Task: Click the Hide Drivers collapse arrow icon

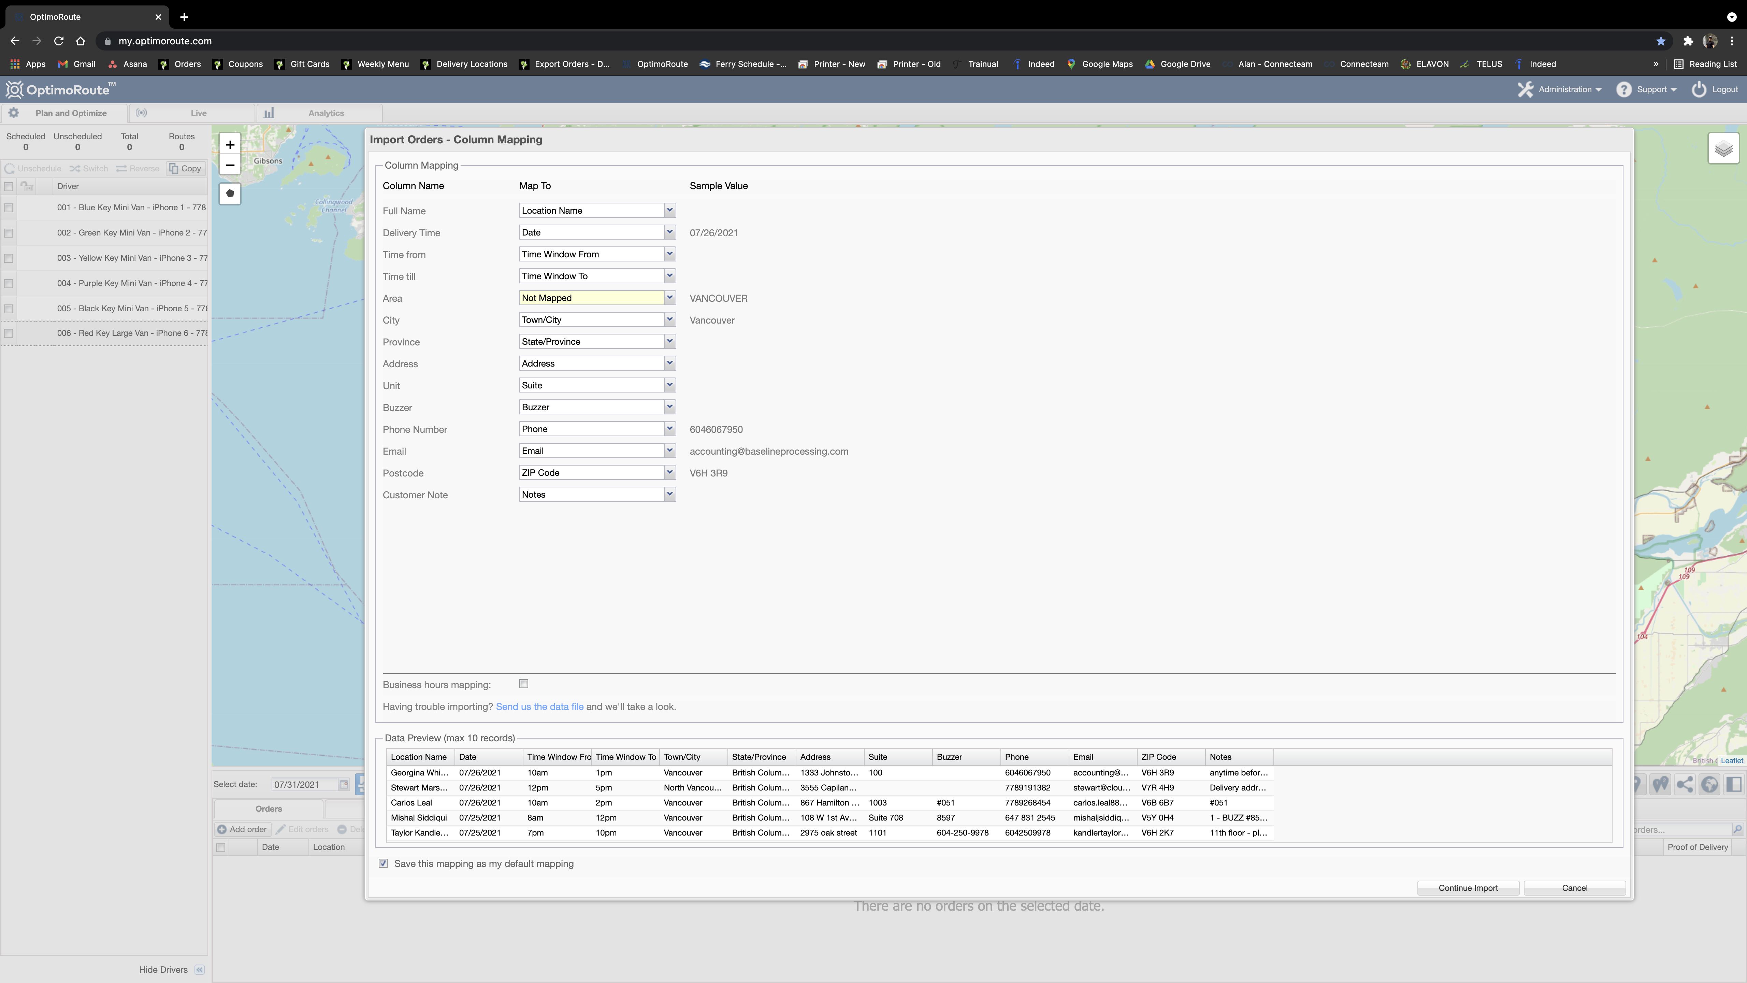Action: (x=199, y=969)
